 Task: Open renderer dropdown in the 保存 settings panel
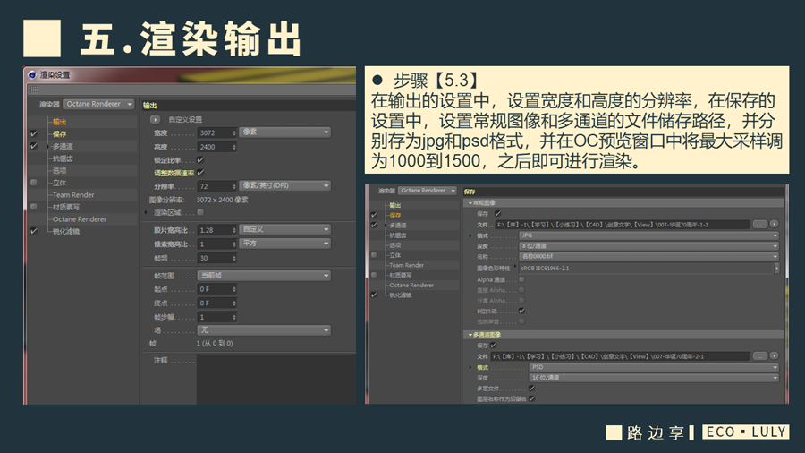click(x=428, y=191)
